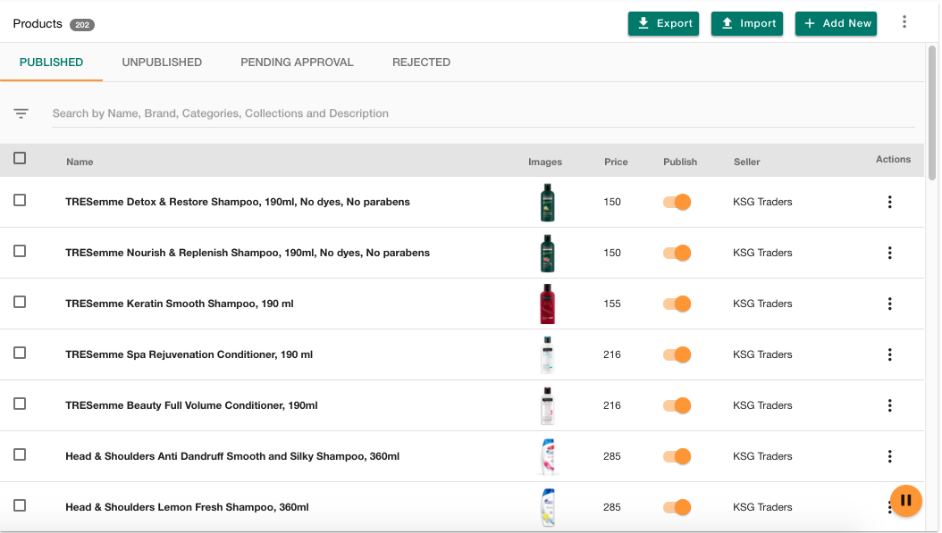Focus the product search field
The width and height of the screenshot is (942, 533).
483,113
